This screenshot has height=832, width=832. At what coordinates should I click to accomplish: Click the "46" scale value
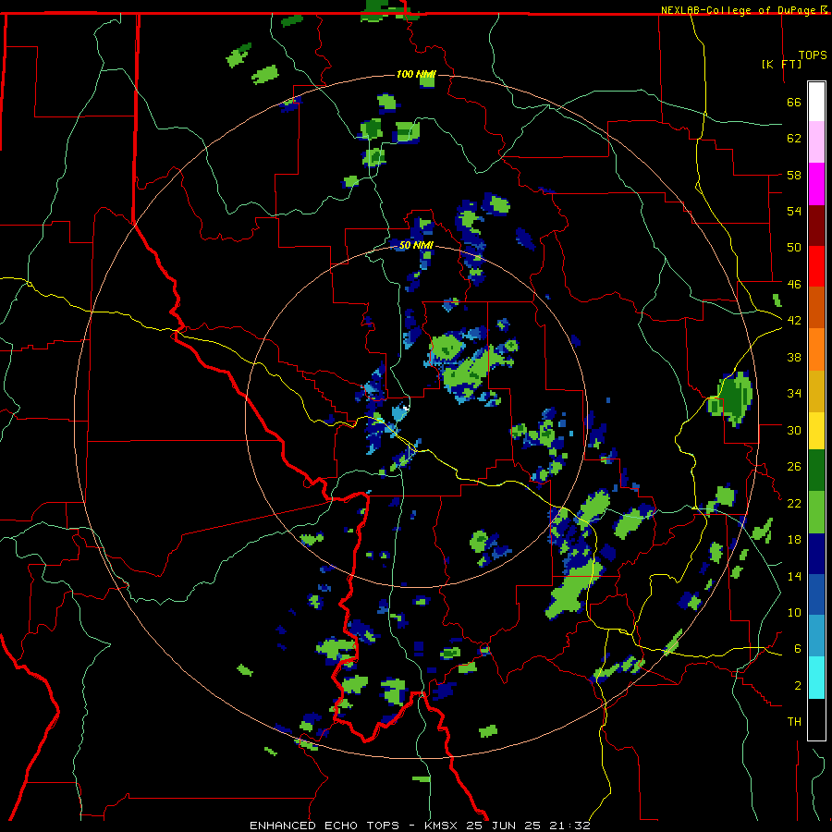794,284
